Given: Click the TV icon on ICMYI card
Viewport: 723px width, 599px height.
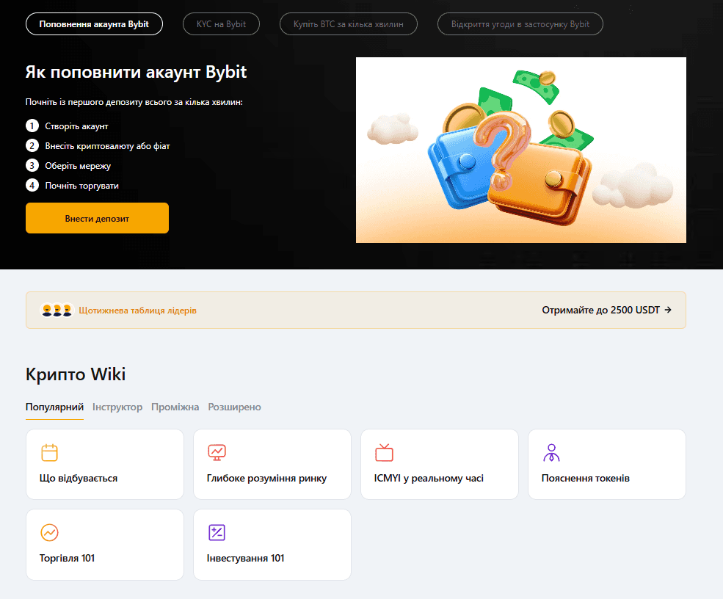Looking at the screenshot, I should 384,452.
